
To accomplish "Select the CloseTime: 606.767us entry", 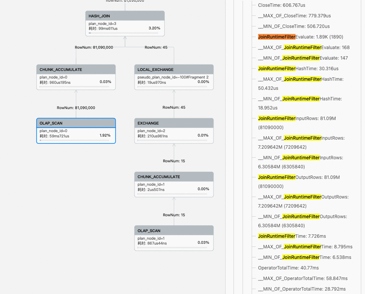I will point(281,5).
